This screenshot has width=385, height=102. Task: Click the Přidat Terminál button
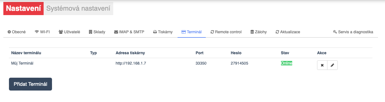pos(30,84)
